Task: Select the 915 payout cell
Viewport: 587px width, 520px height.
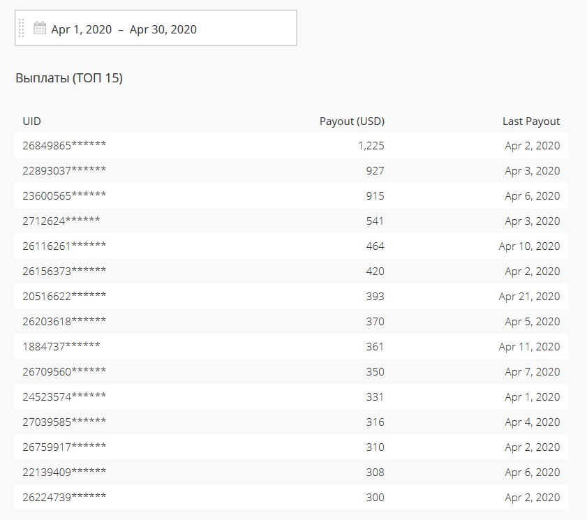Action: [375, 196]
